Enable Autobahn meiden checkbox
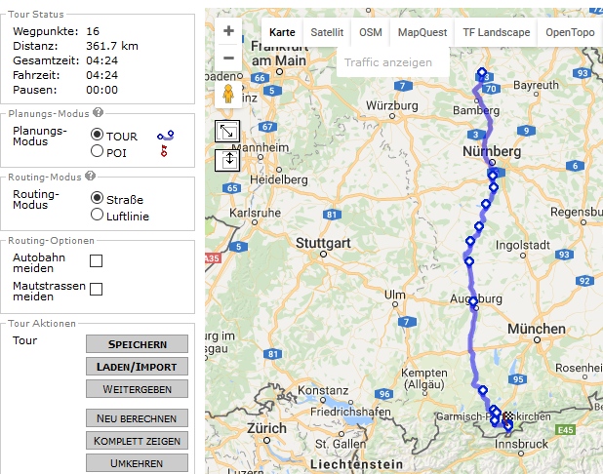 [x=96, y=260]
